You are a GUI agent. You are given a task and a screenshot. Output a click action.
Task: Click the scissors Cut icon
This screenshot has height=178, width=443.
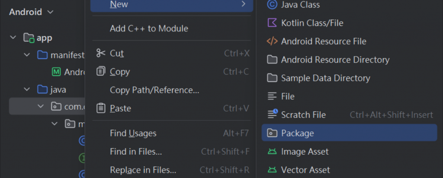(x=101, y=53)
